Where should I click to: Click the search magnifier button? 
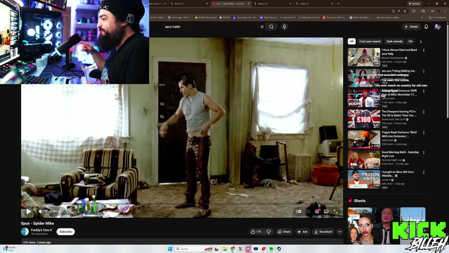coord(272,27)
